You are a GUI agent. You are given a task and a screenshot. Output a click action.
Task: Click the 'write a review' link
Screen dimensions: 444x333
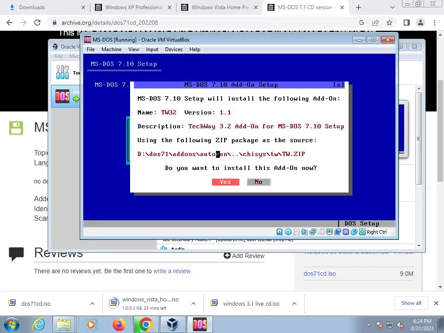point(172,271)
